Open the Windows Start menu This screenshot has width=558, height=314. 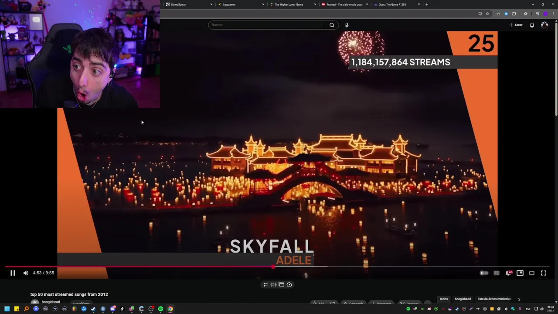[x=7, y=309]
